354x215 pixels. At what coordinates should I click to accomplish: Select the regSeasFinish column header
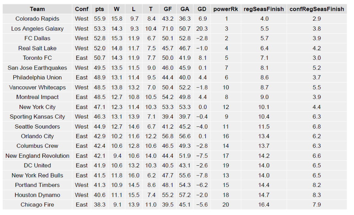coord(264,9)
